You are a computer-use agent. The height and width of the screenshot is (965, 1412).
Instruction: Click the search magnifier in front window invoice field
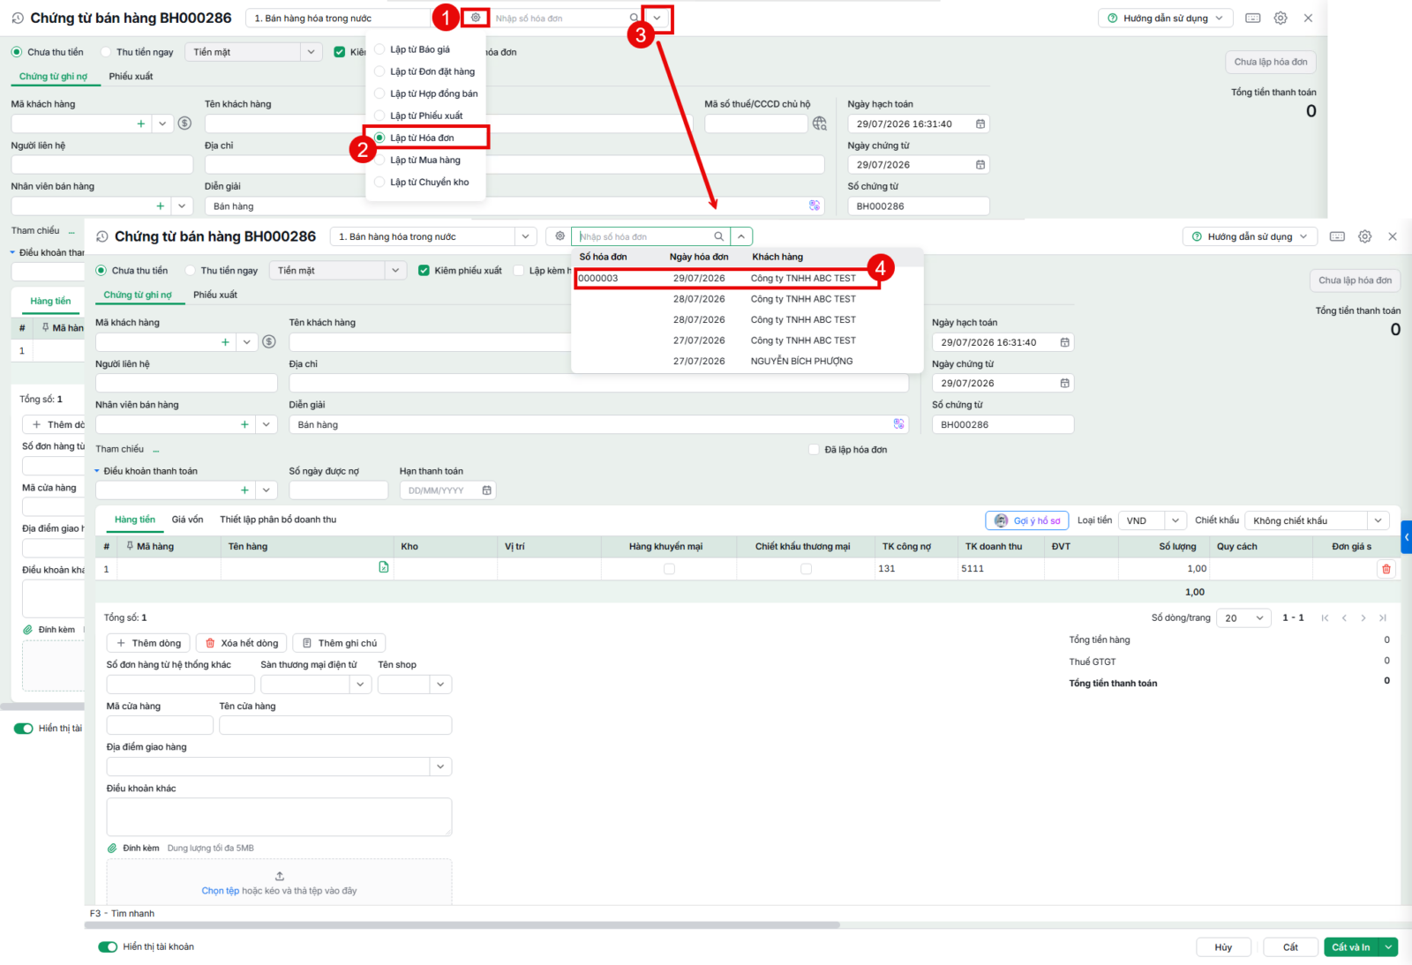(x=719, y=236)
